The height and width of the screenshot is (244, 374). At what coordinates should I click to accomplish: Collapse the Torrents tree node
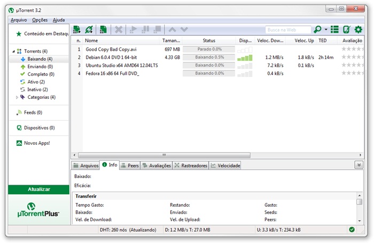[x=12, y=51]
